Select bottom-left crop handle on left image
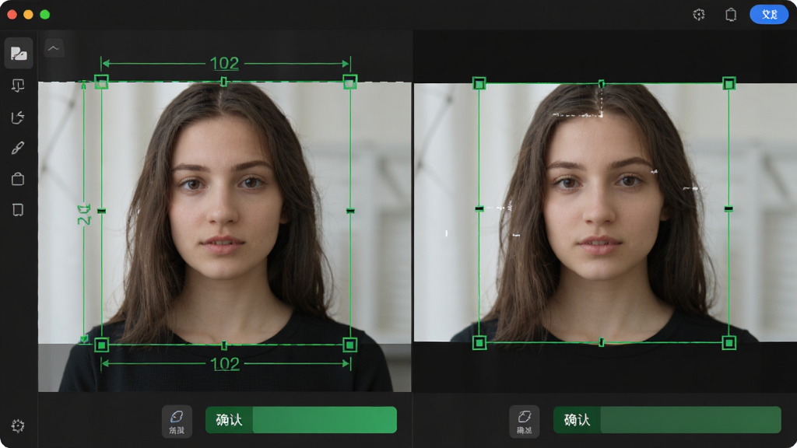The image size is (797, 448). [101, 345]
